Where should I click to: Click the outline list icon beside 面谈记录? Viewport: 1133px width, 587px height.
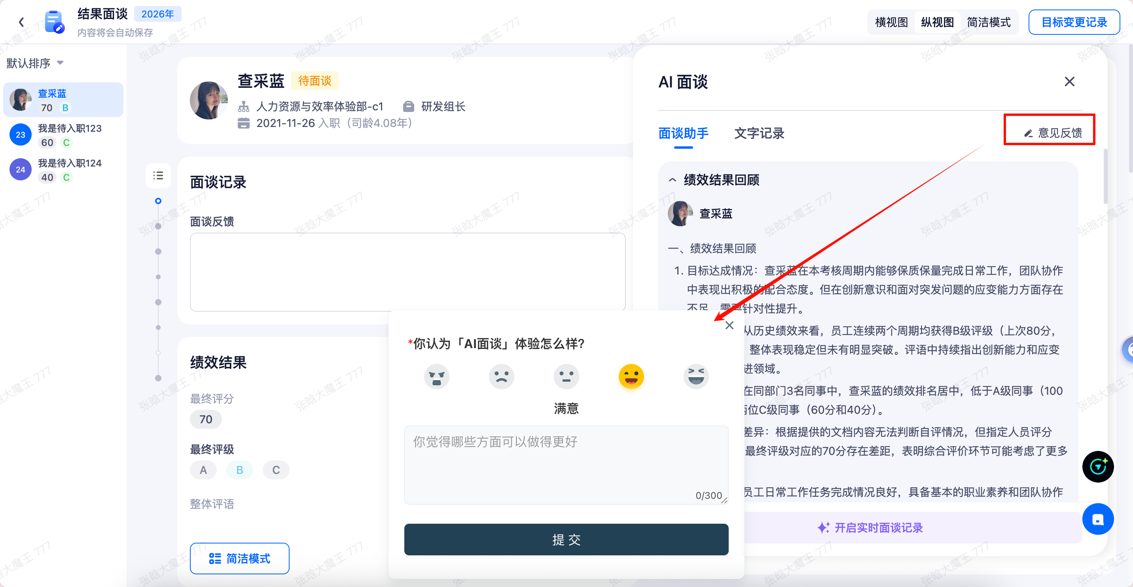(x=158, y=176)
